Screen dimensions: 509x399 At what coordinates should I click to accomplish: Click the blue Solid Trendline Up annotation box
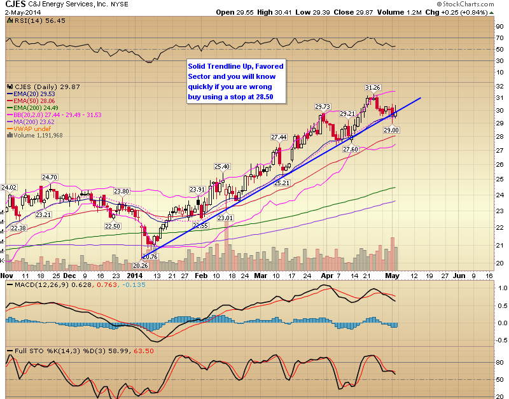tap(236, 81)
